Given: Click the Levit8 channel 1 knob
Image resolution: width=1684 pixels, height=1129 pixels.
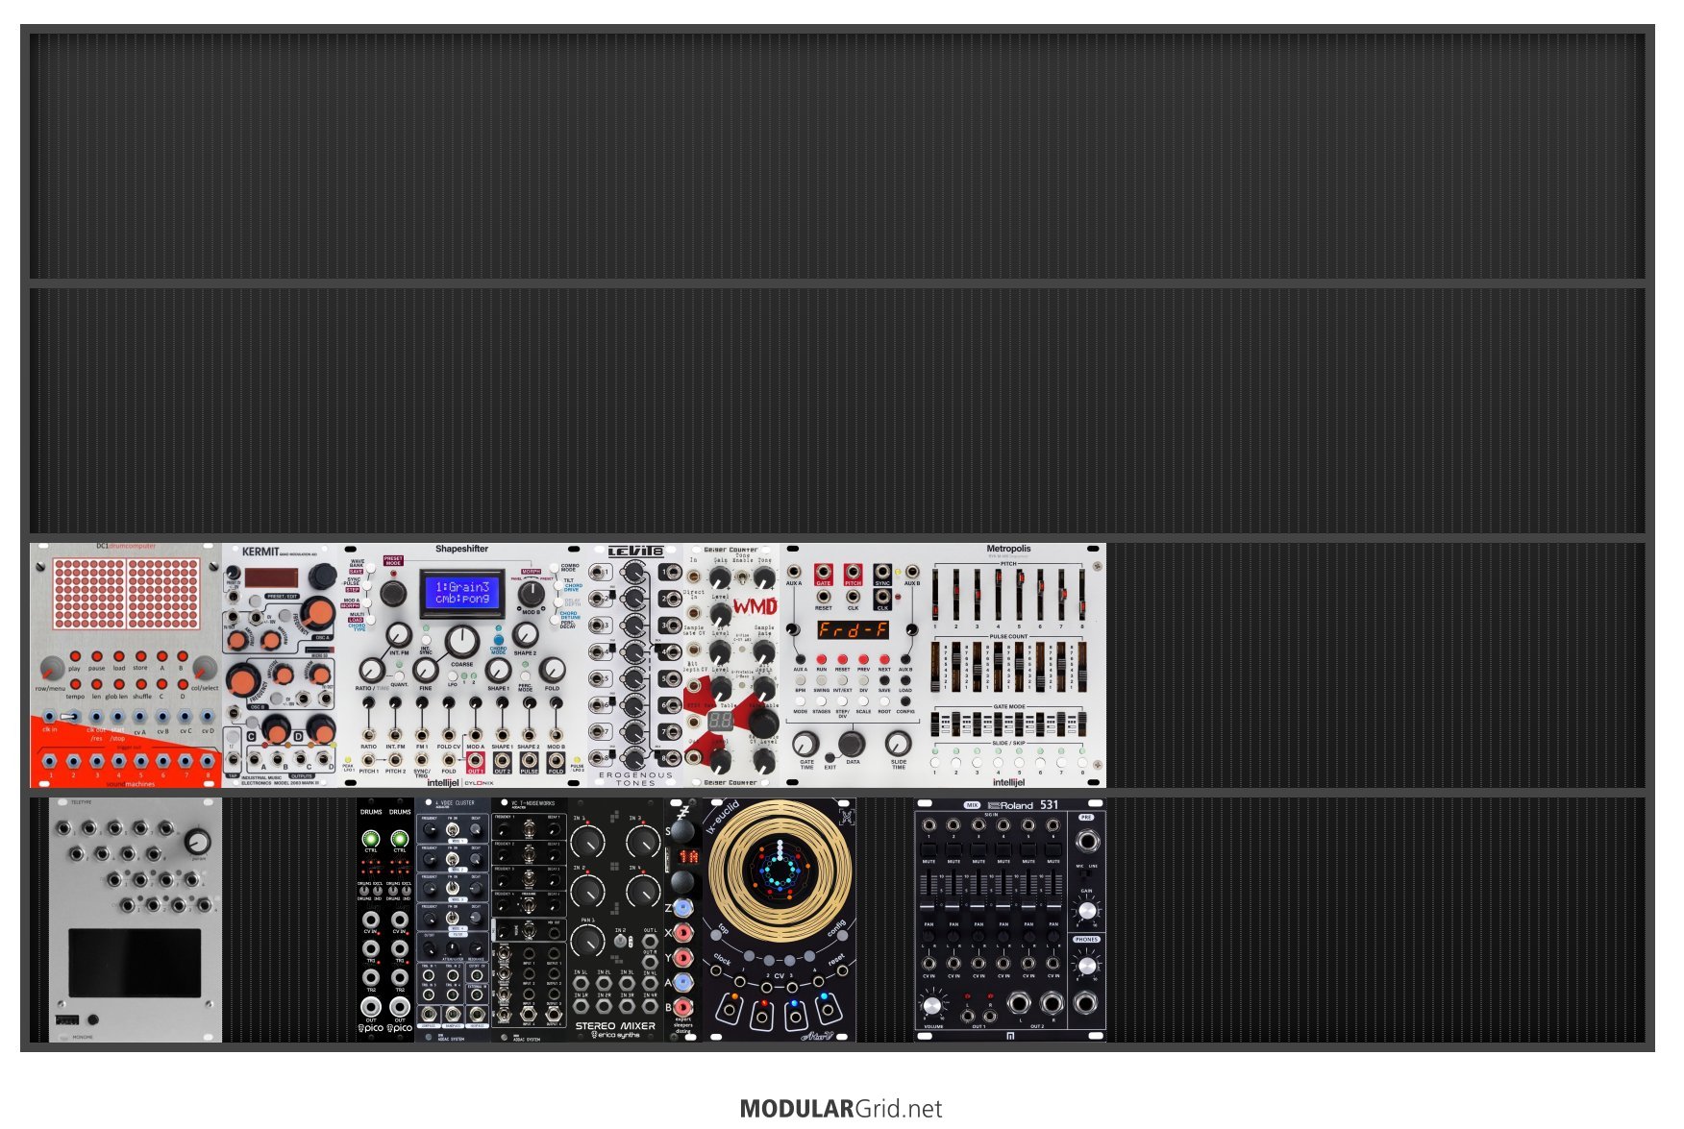Looking at the screenshot, I should click(x=633, y=573).
